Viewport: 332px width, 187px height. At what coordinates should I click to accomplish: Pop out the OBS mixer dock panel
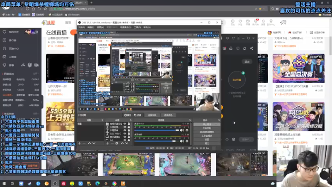point(190,120)
